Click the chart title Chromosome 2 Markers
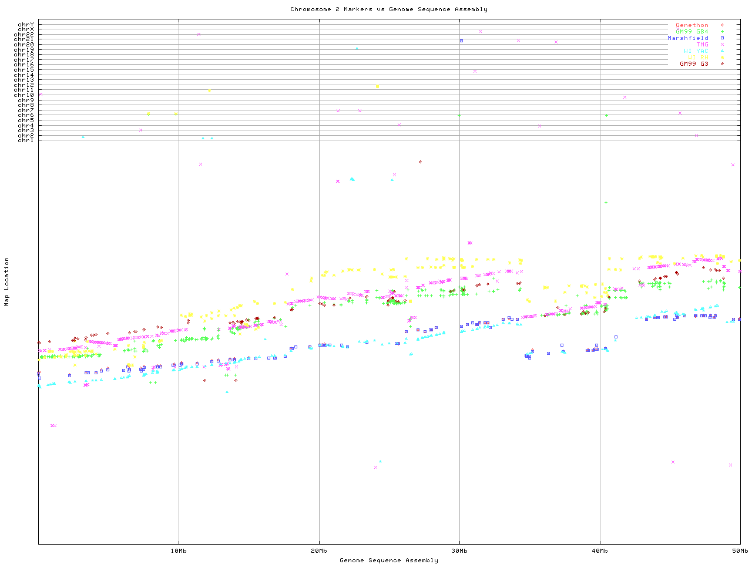 tap(388, 9)
